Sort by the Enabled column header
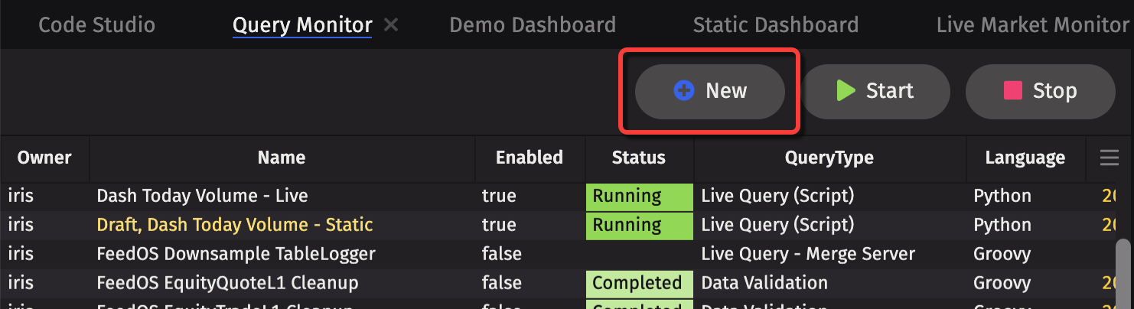The height and width of the screenshot is (309, 1134). click(529, 158)
